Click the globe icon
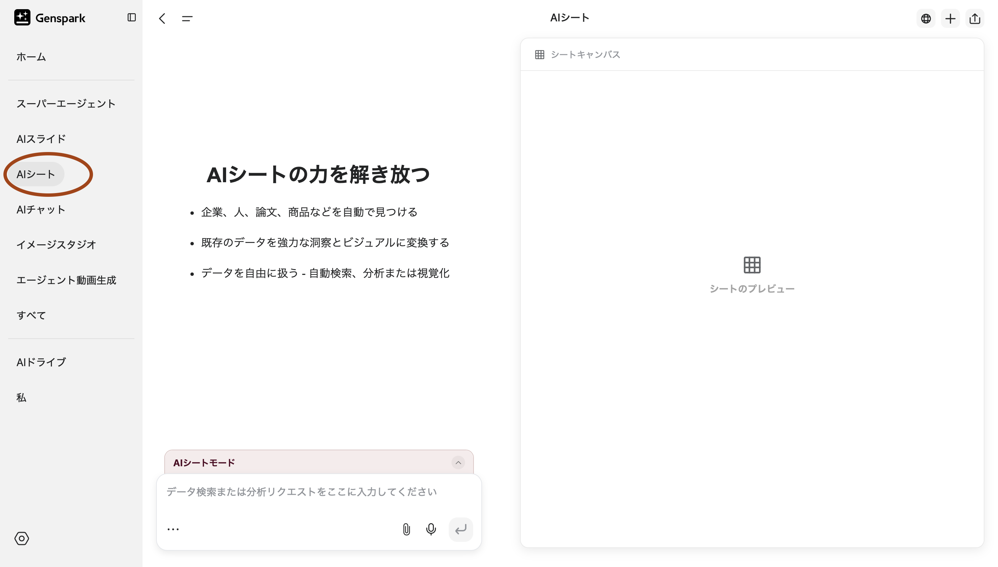This screenshot has height=567, width=998. [926, 18]
